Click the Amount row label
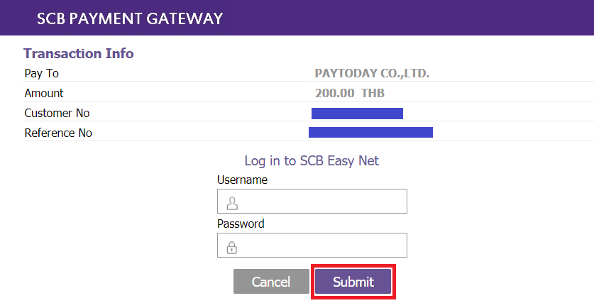The image size is (594, 308). [x=44, y=93]
